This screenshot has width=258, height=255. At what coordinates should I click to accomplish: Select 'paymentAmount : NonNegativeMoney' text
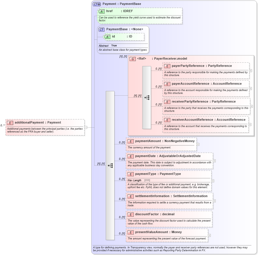[165, 141]
